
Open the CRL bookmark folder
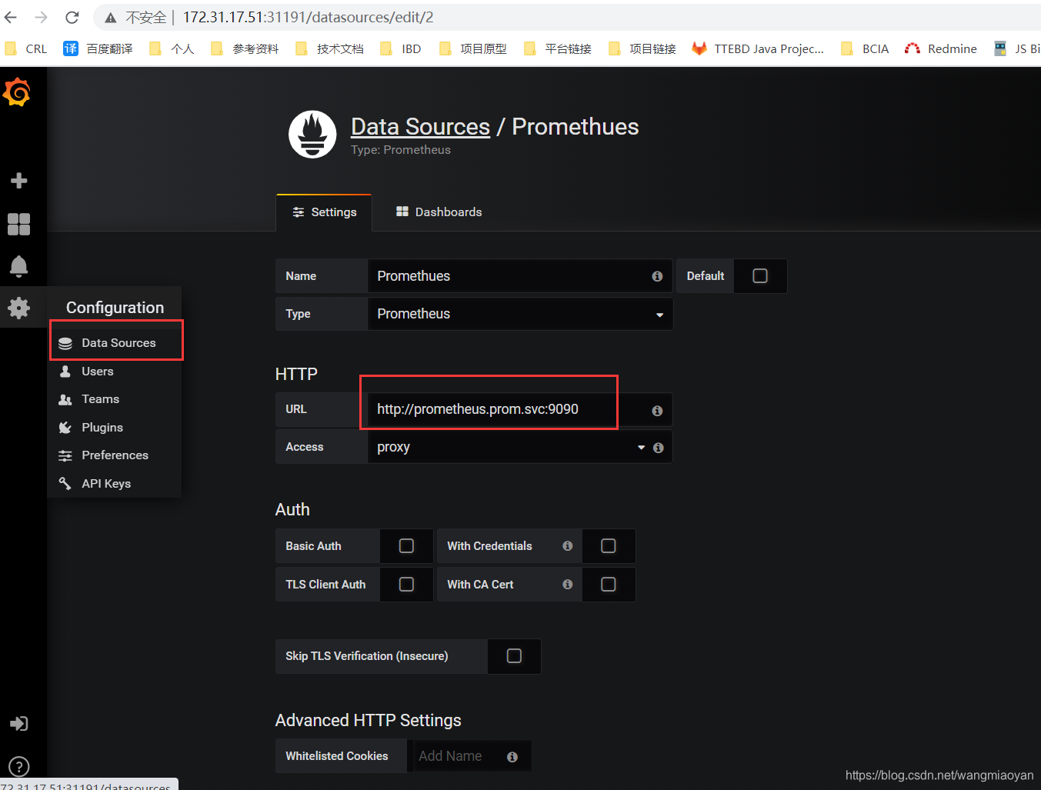[x=25, y=48]
